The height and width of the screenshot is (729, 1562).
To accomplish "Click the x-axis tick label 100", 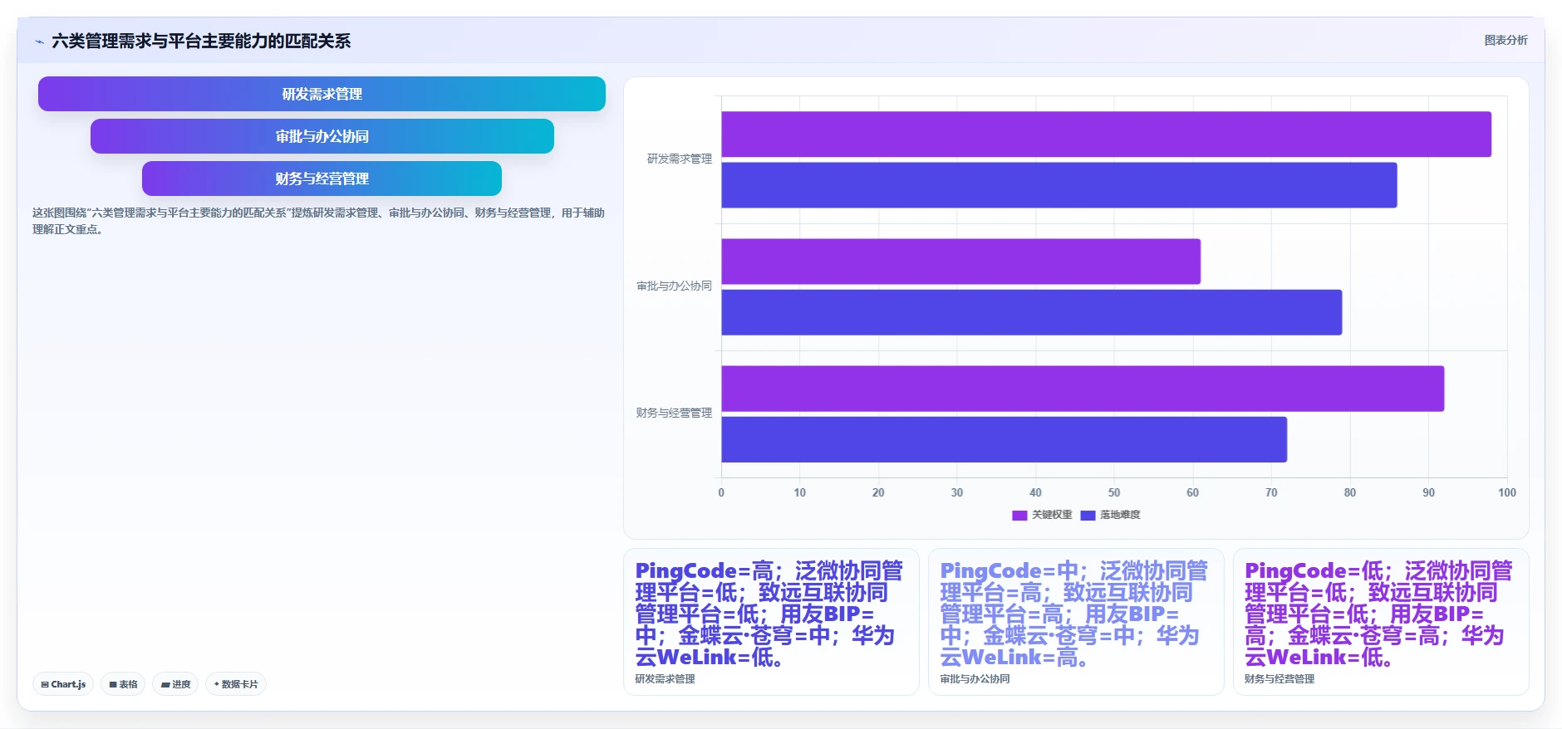I will coord(1507,492).
